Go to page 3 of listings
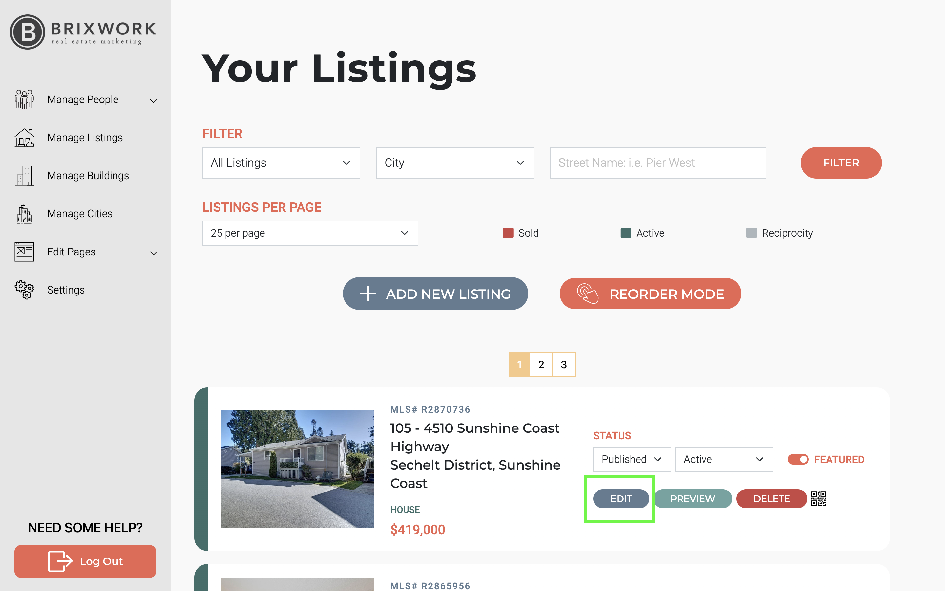 (x=563, y=365)
